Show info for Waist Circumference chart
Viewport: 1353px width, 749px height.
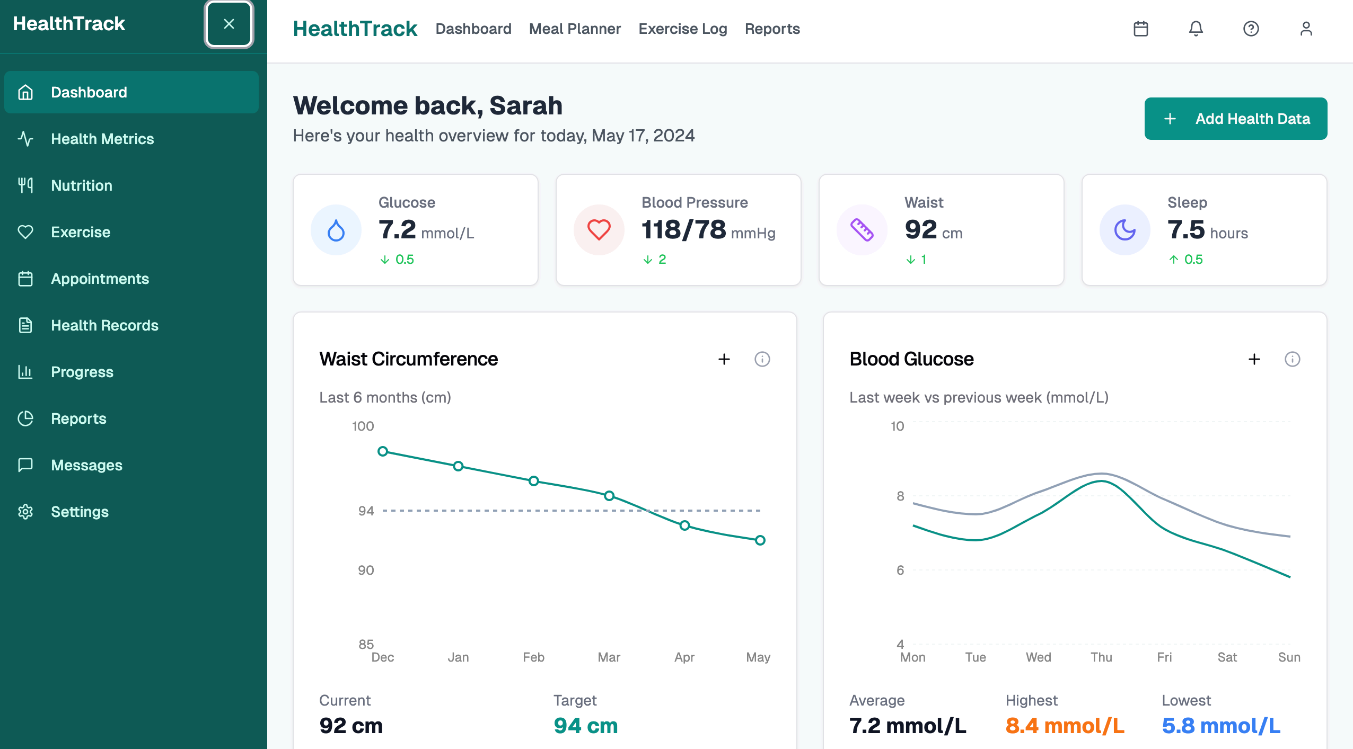(x=762, y=359)
